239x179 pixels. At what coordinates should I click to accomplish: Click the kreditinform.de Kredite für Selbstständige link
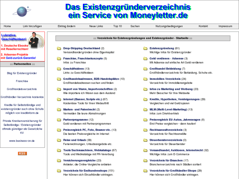22,109
